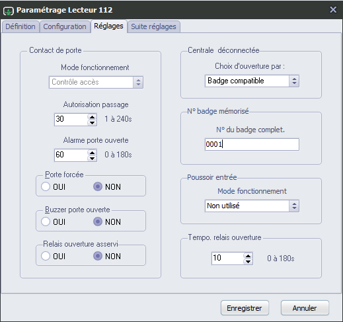This screenshot has height=322, width=343.
Task: Switch to the Suite réglages tab
Action: pyautogui.click(x=153, y=26)
